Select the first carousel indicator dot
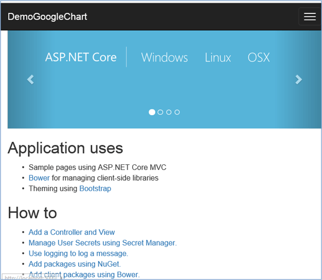 152,112
